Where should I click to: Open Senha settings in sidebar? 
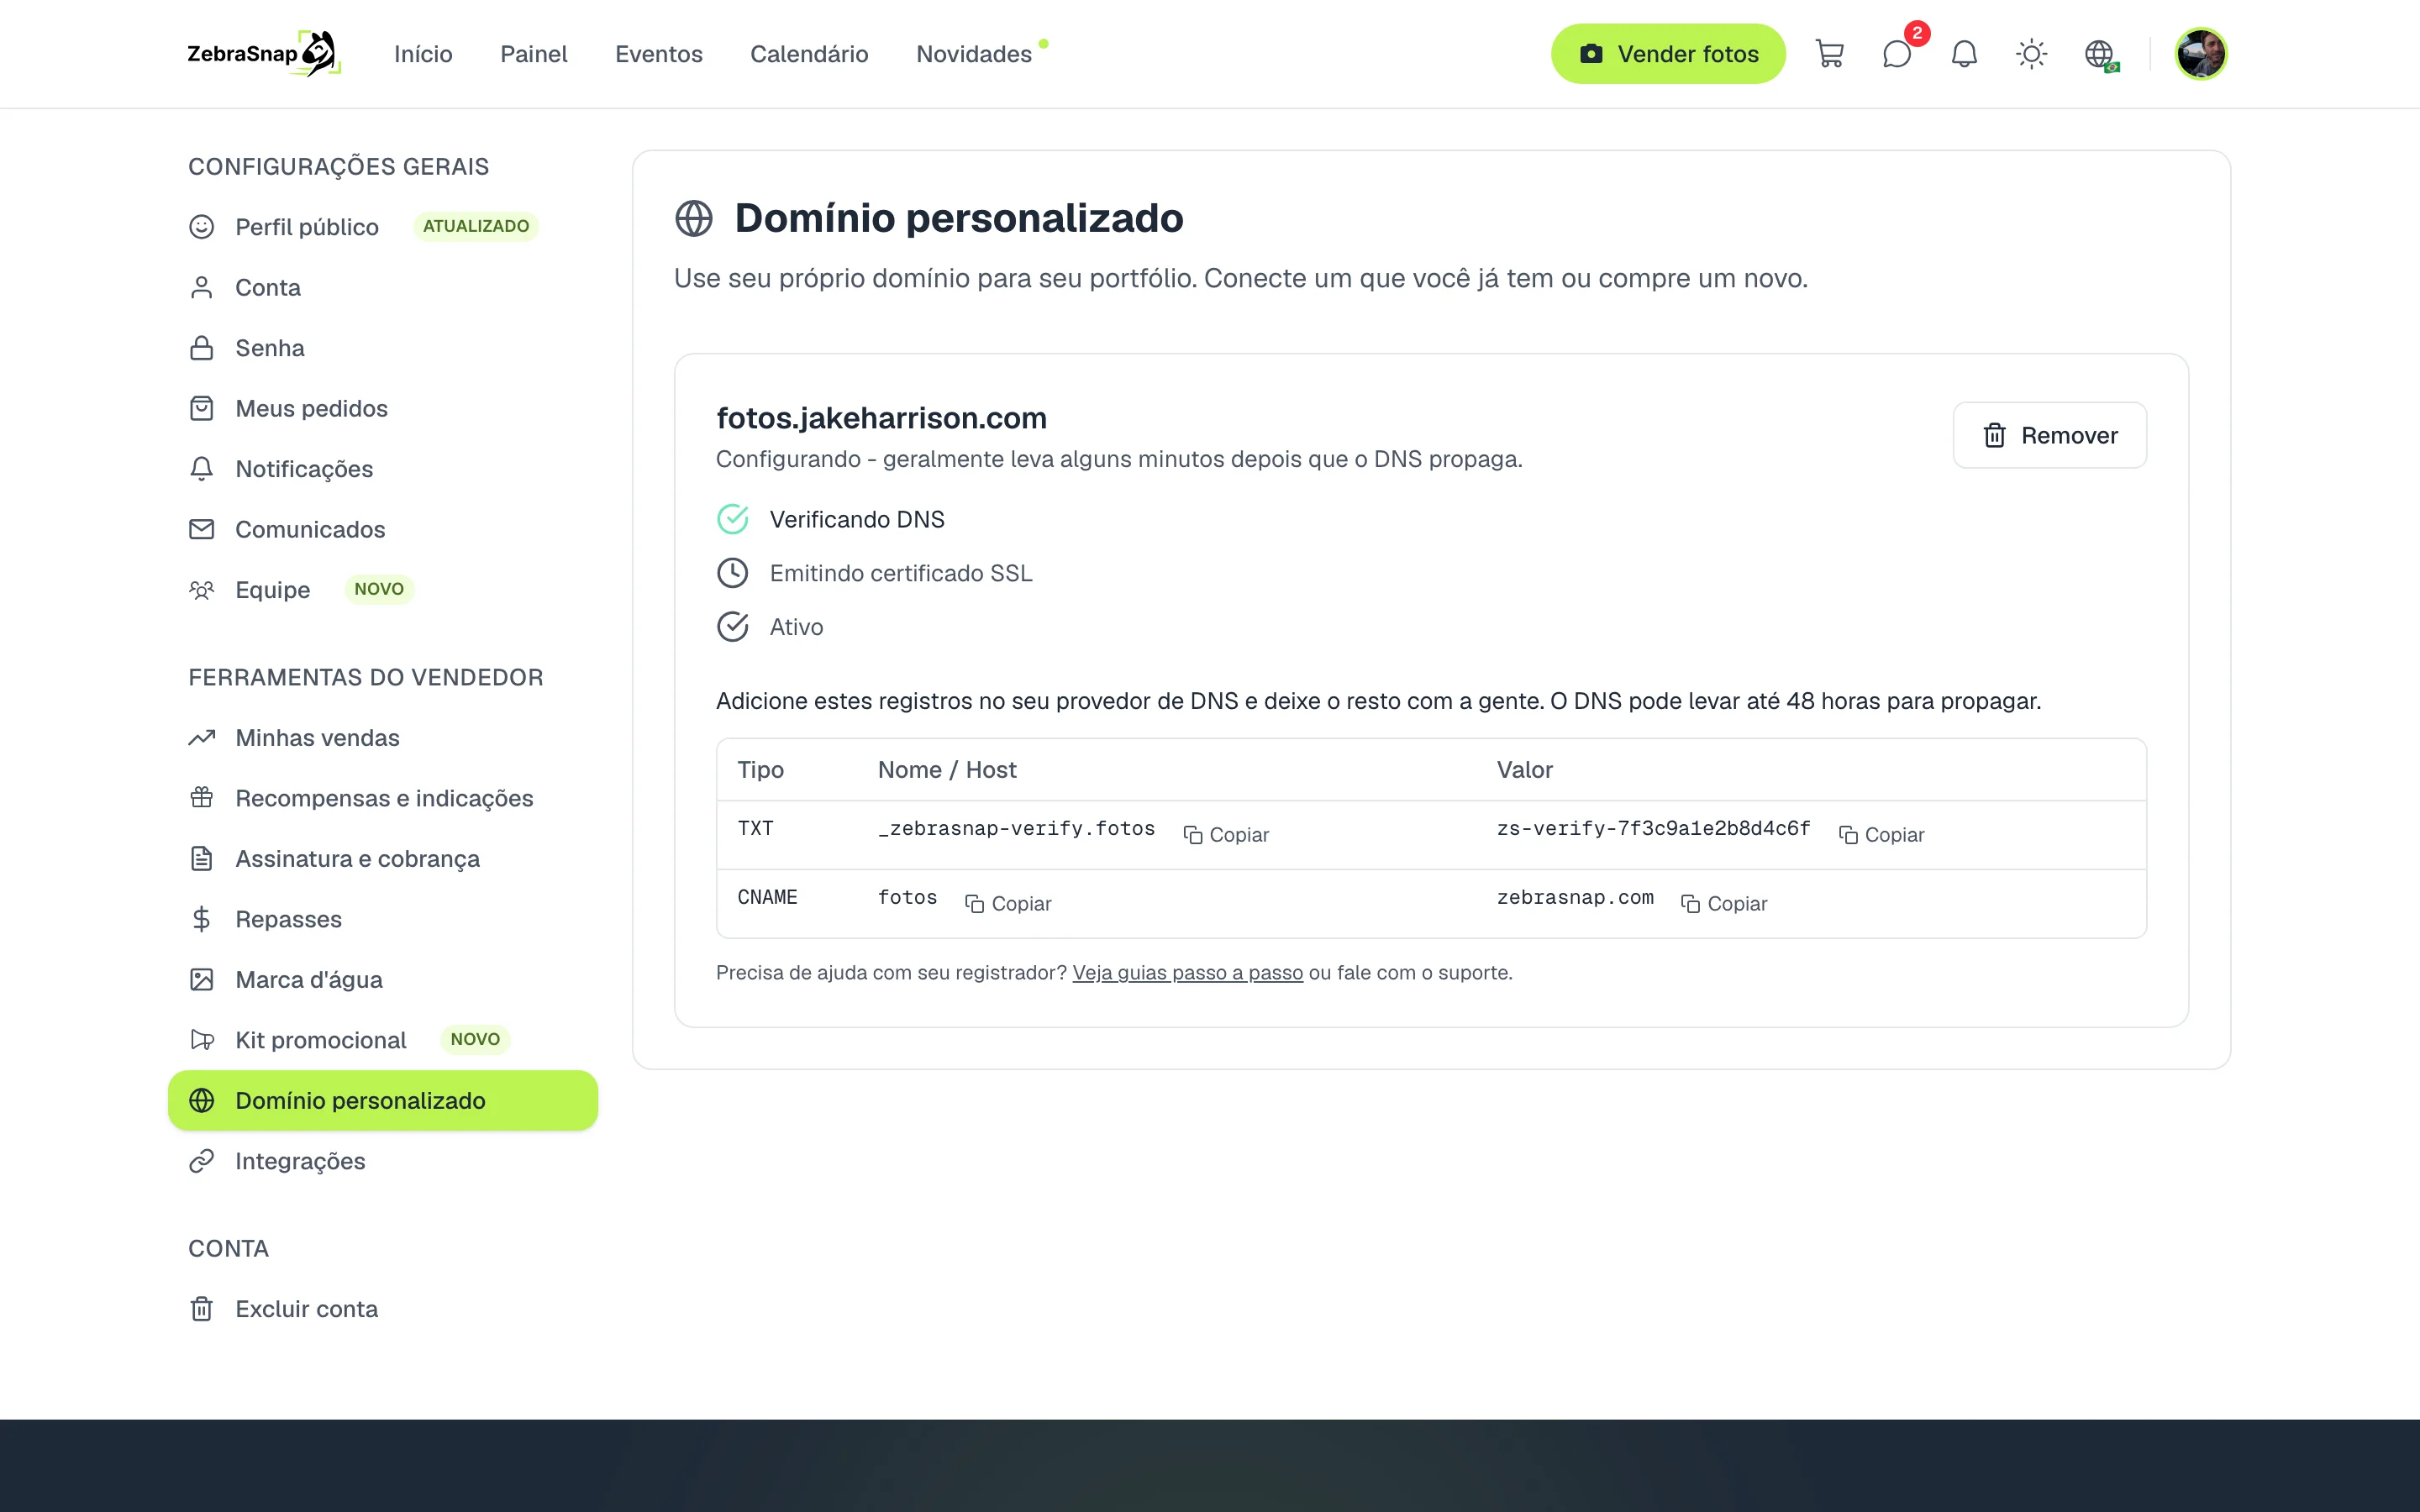(x=383, y=348)
